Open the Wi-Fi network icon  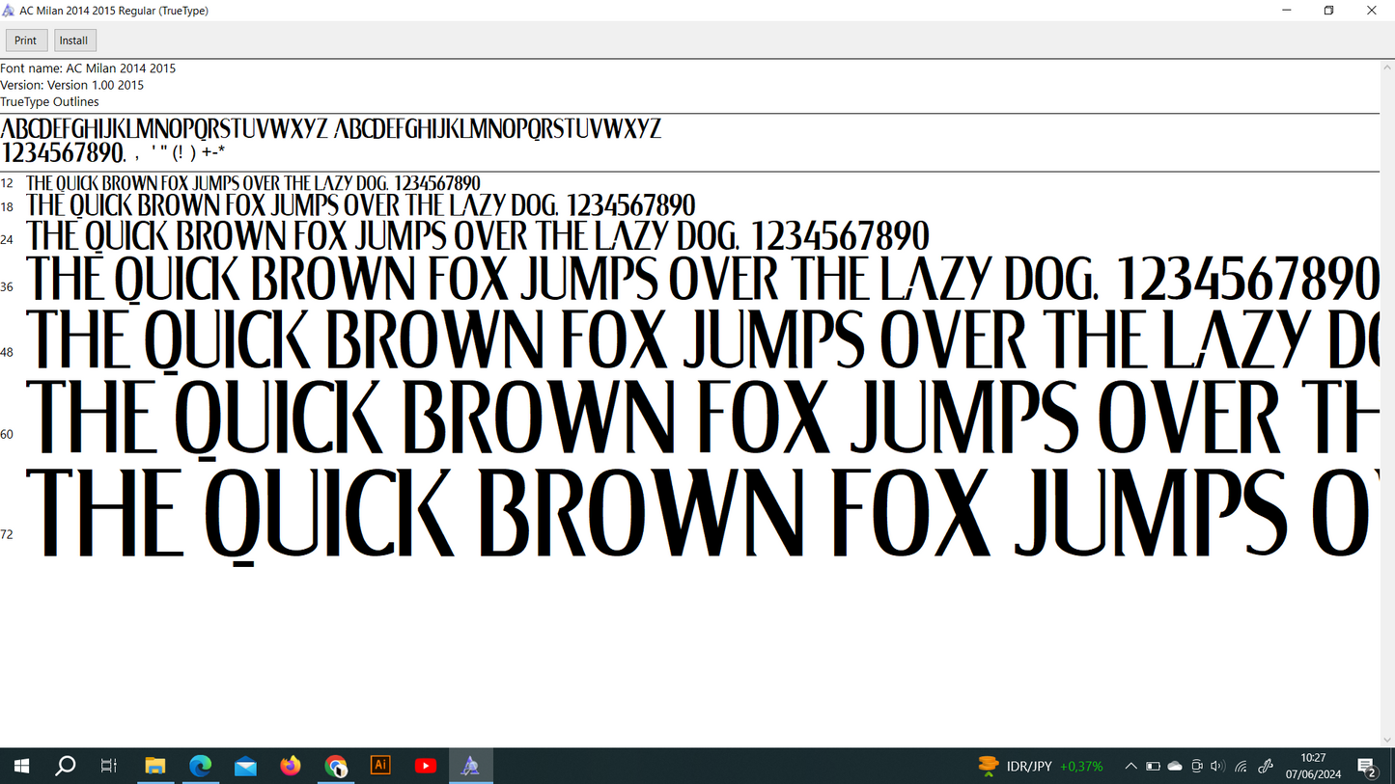click(x=1242, y=767)
